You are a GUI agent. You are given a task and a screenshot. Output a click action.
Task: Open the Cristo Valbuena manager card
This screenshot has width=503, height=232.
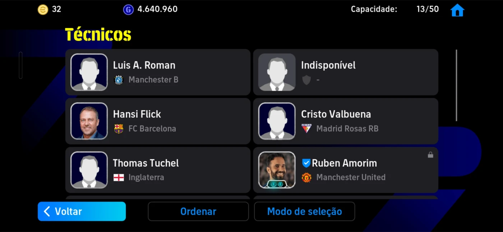(x=346, y=121)
